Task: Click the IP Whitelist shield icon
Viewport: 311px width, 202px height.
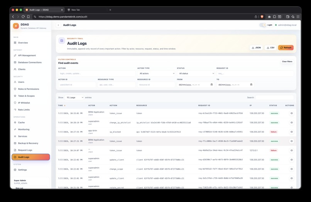Action: (x=15, y=103)
